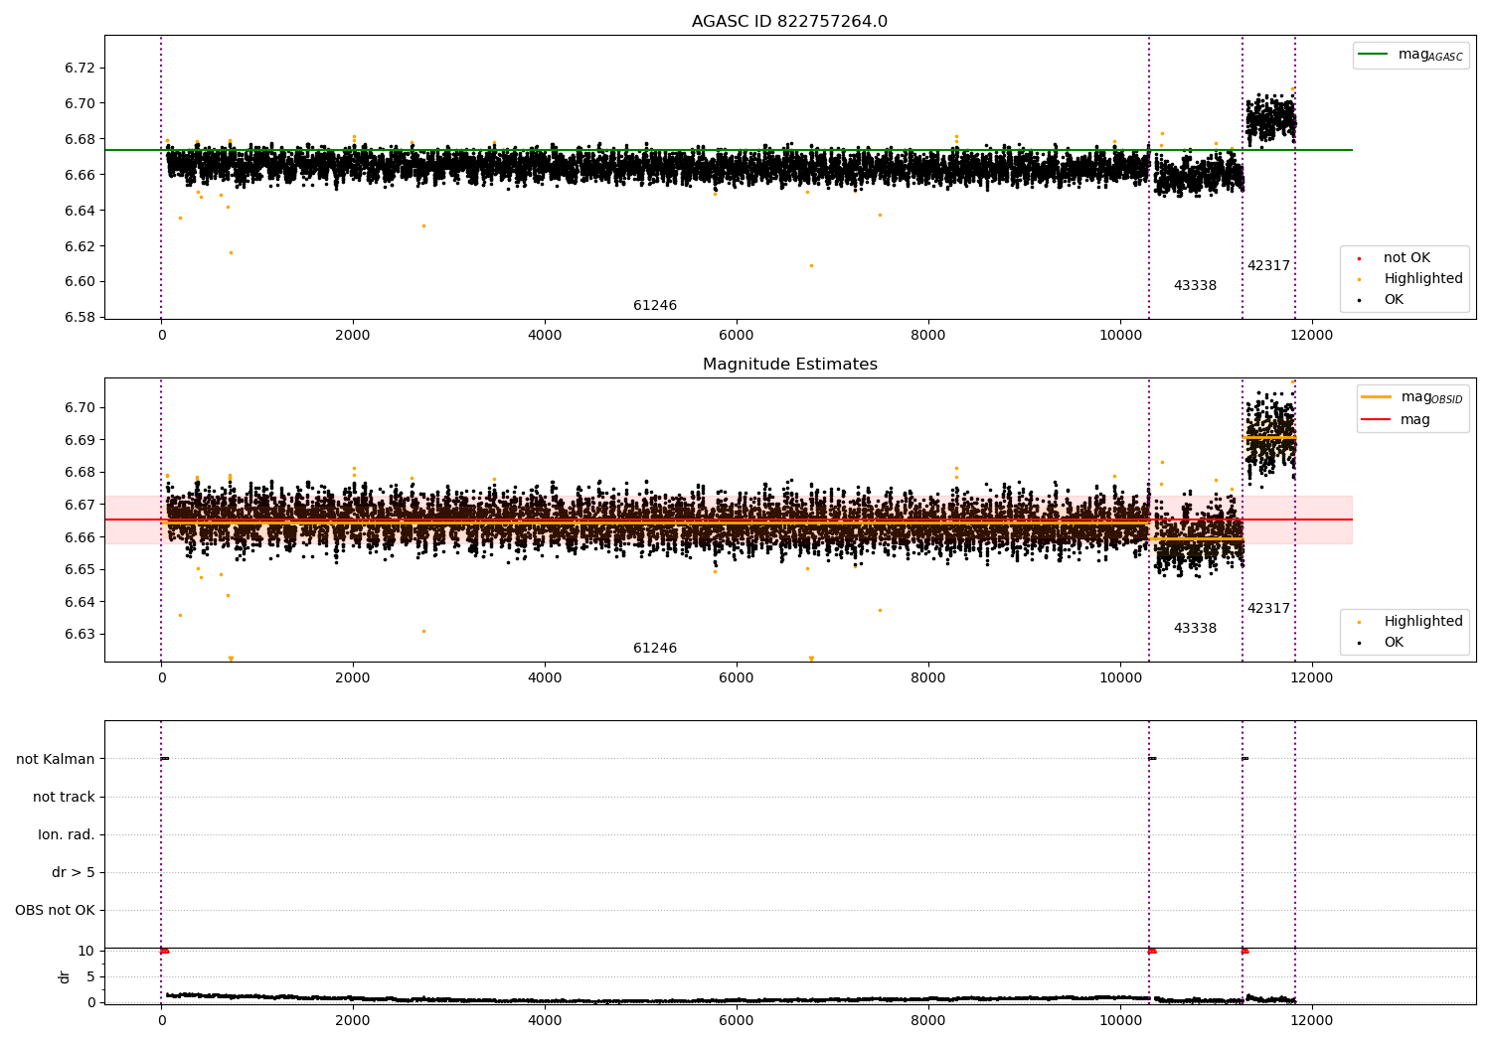Click the 4000 x-axis tick under top plot

[545, 336]
